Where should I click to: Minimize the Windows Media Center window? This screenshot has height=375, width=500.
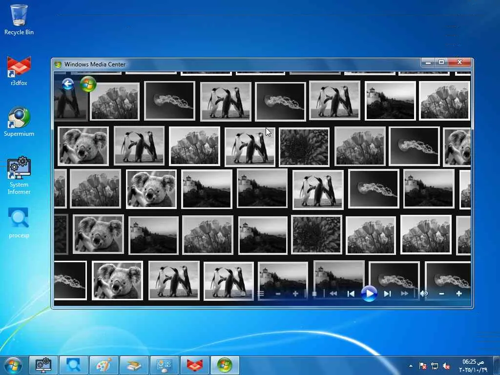coord(428,62)
